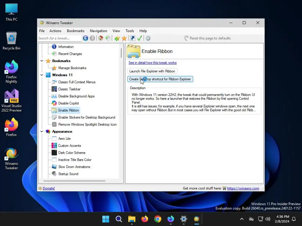This screenshot has width=302, height=226.
Task: Select the This PC desktop icon
Action: coord(12,12)
